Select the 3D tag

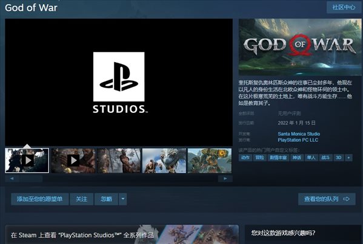(339, 158)
